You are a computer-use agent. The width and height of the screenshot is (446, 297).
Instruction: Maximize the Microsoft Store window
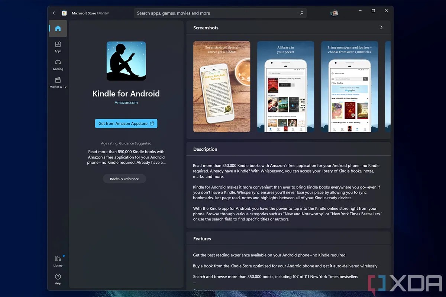point(373,11)
